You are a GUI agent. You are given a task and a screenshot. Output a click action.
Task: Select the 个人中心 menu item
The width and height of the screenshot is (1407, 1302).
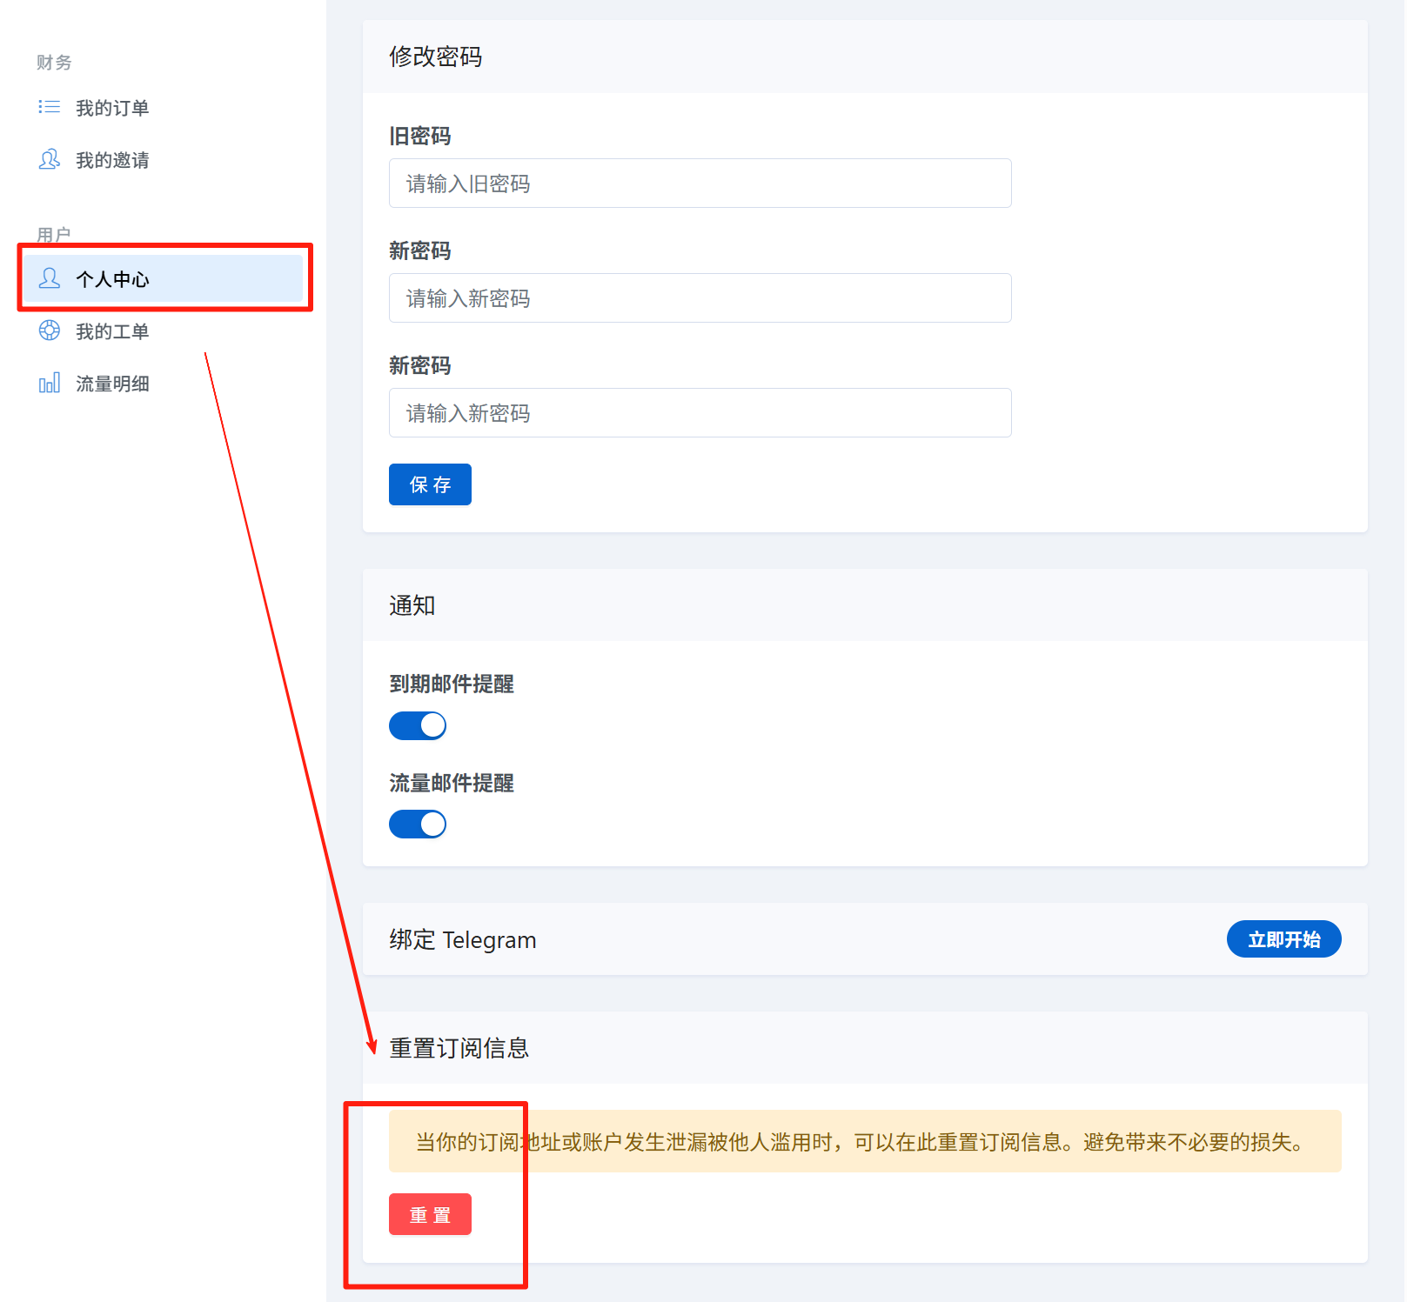(112, 279)
